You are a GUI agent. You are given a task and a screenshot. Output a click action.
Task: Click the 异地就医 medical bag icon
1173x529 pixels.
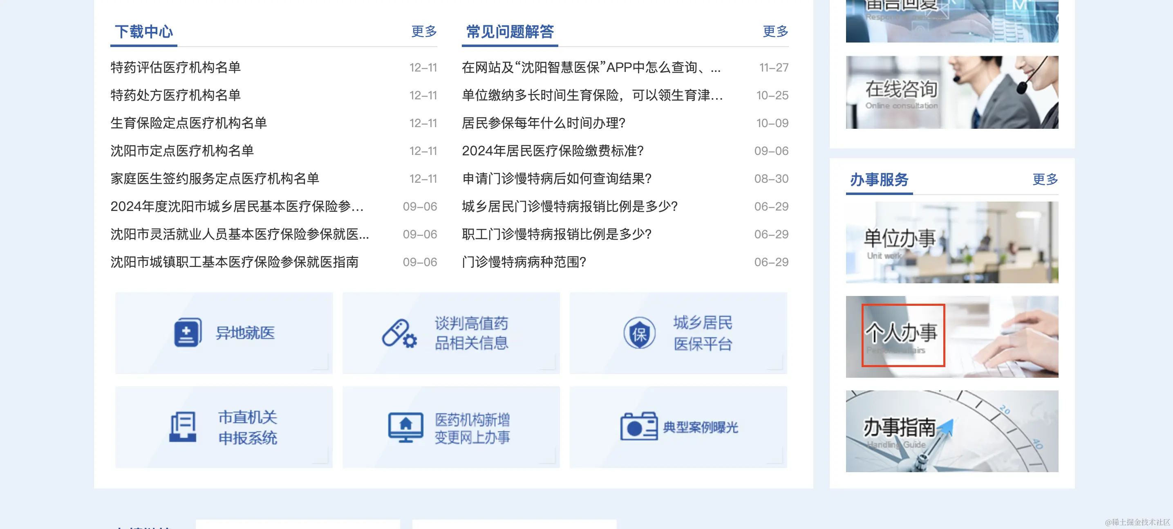click(188, 333)
